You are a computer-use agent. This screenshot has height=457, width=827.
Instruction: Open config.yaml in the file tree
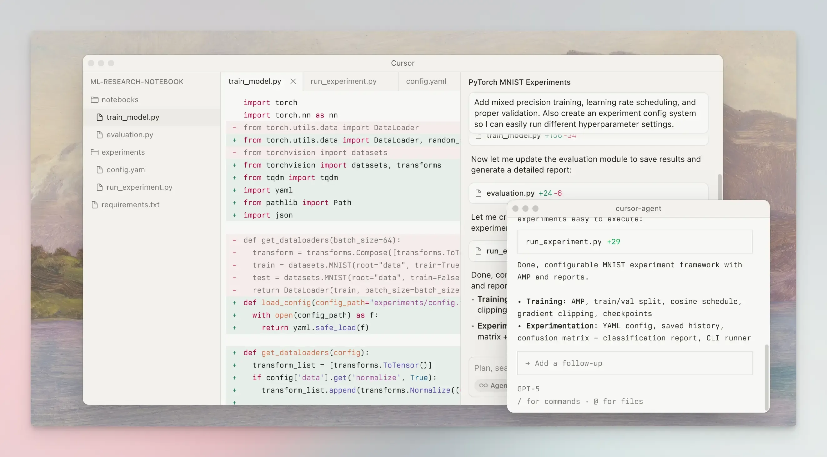[x=127, y=169]
